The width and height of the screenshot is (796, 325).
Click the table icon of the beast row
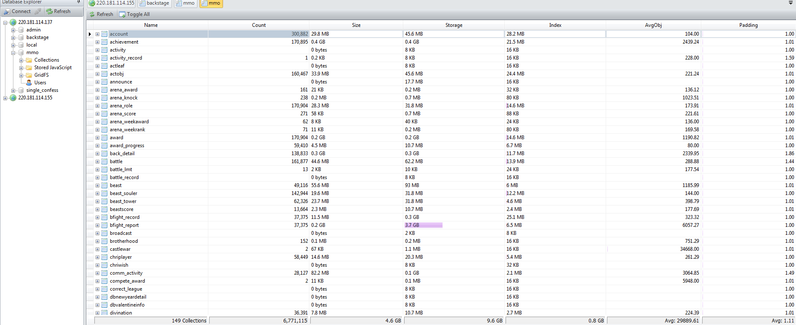point(104,185)
